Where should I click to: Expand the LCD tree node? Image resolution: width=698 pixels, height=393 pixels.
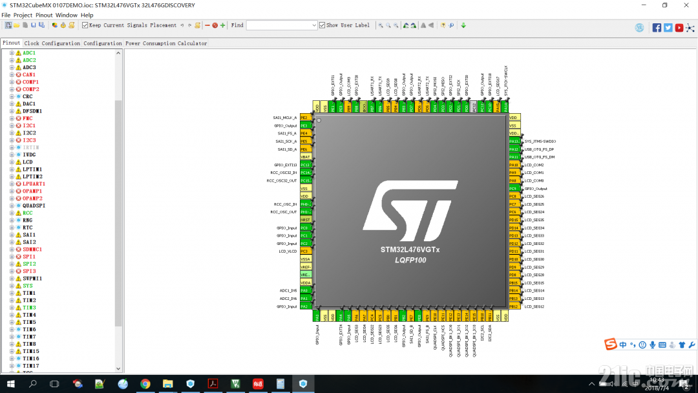[12, 162]
